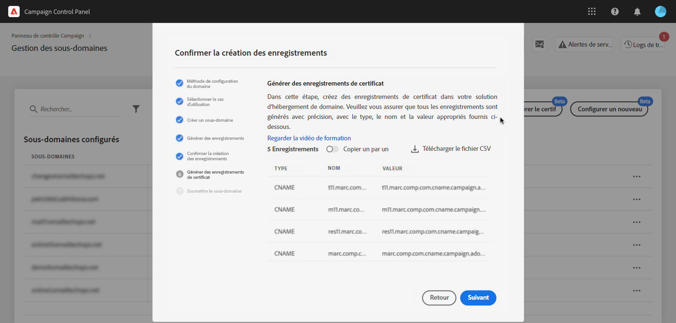Open "Panneau de contrôle Campaign" breadcrumb
The width and height of the screenshot is (676, 323).
[48, 36]
